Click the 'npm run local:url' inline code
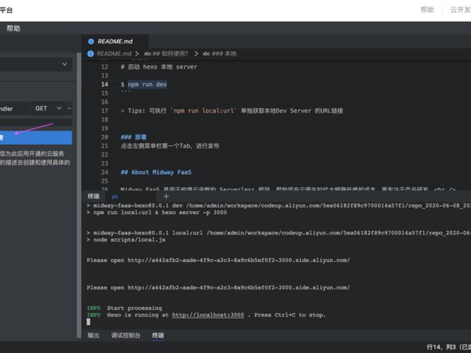This screenshot has height=353, width=471. pyautogui.click(x=204, y=111)
